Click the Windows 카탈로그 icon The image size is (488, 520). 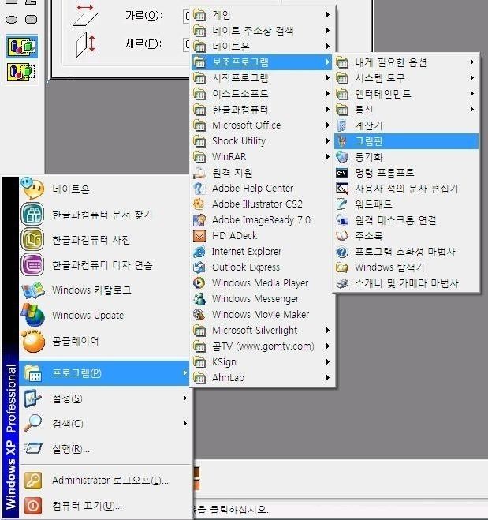[33, 290]
